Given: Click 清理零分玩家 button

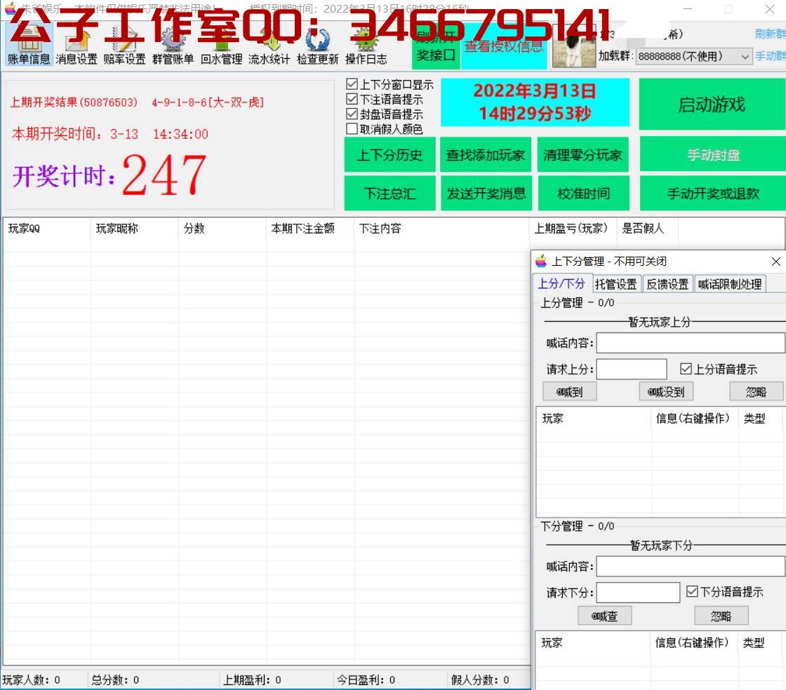Looking at the screenshot, I should pyautogui.click(x=583, y=155).
